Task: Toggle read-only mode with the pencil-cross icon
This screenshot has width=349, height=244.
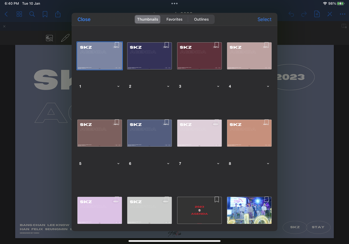Action: click(x=330, y=14)
